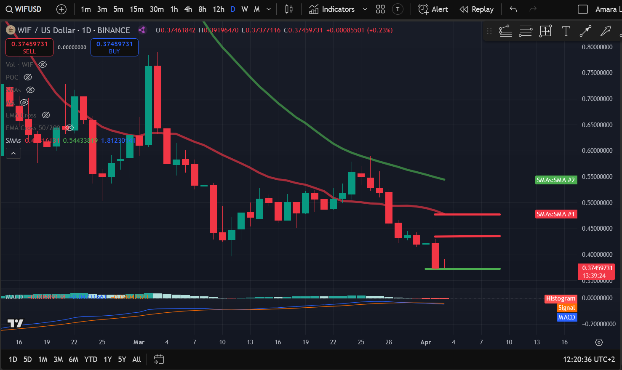The image size is (622, 370).
Task: Click the WIF coin logo in legend
Action: coord(11,30)
